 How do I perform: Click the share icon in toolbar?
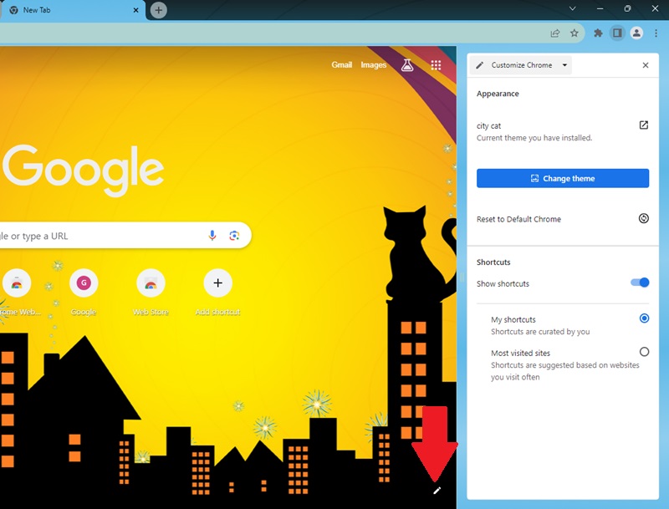pos(554,33)
